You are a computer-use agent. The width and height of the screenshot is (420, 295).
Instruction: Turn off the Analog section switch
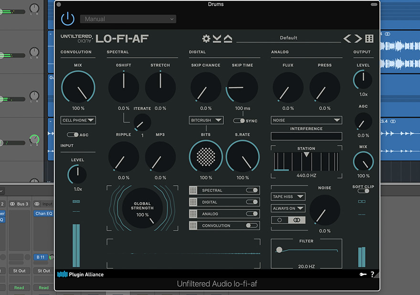[252, 214]
